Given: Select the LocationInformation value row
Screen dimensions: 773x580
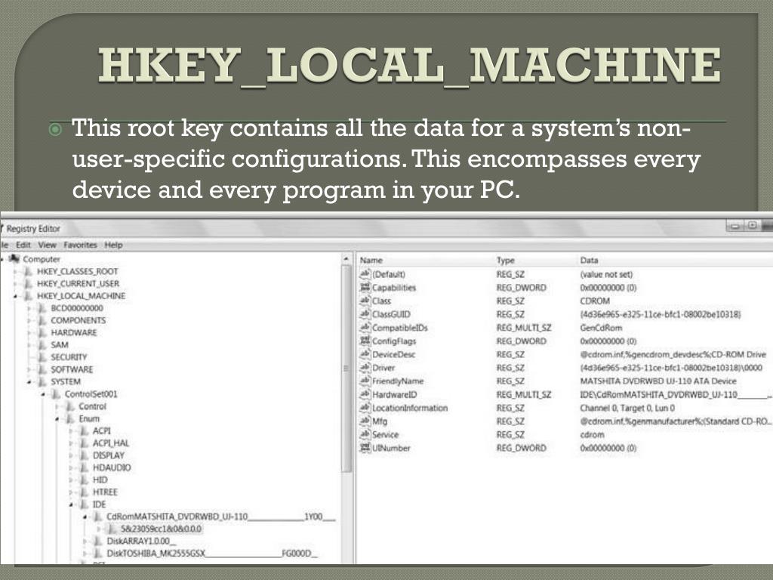Looking at the screenshot, I should pos(565,408).
